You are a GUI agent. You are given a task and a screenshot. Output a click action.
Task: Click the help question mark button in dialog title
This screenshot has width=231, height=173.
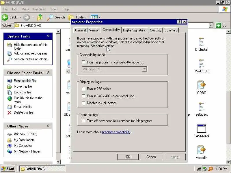[x=179, y=22]
